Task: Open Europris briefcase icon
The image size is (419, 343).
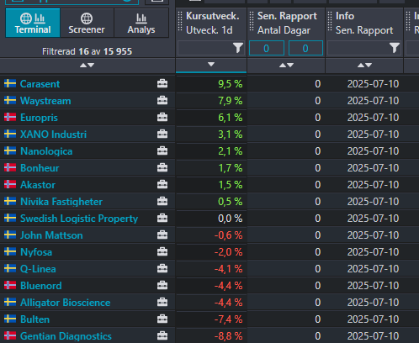Action: pos(162,117)
